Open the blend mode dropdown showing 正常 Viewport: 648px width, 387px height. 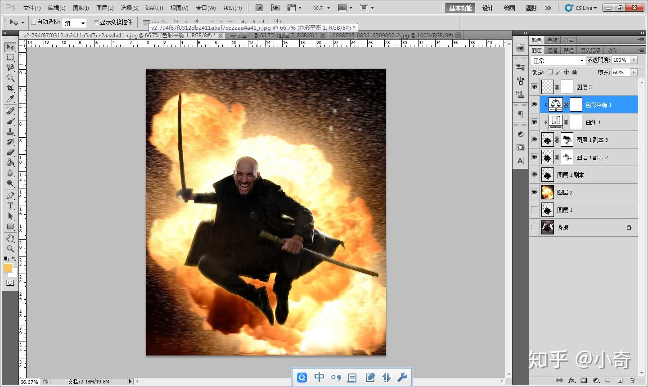[558, 60]
